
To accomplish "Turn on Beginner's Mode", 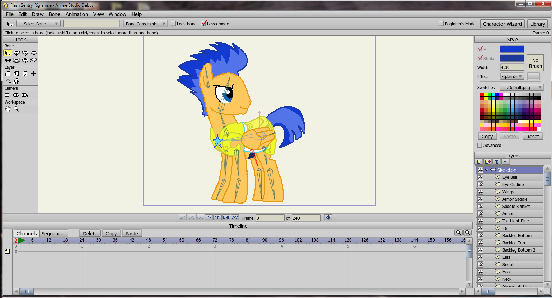I will pyautogui.click(x=441, y=24).
